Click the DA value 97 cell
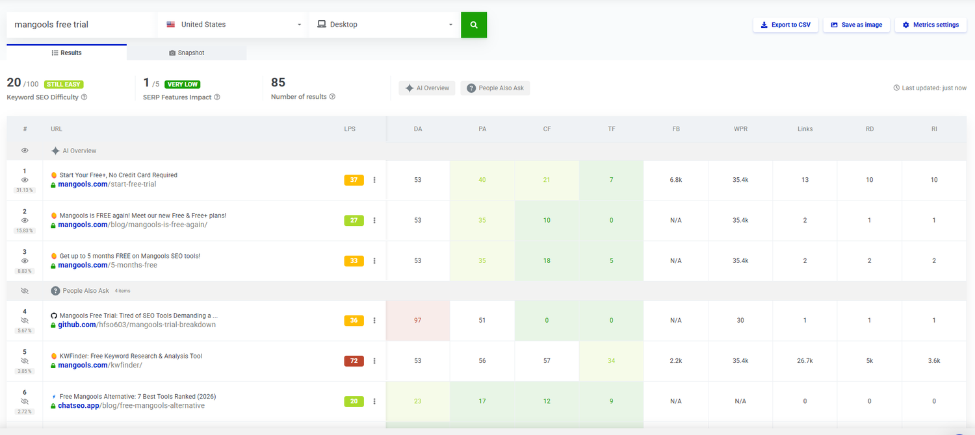 pos(418,321)
